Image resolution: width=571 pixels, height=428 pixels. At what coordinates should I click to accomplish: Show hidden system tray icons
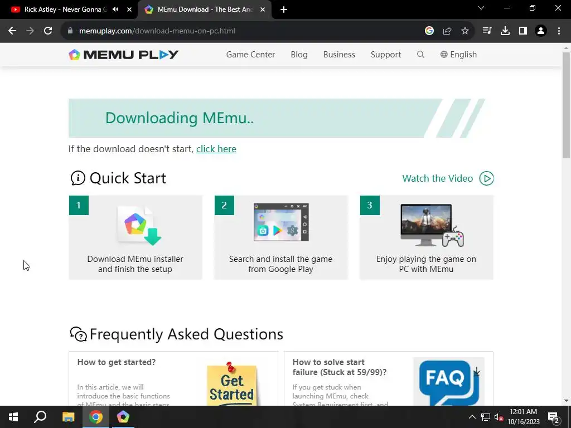[472, 417]
